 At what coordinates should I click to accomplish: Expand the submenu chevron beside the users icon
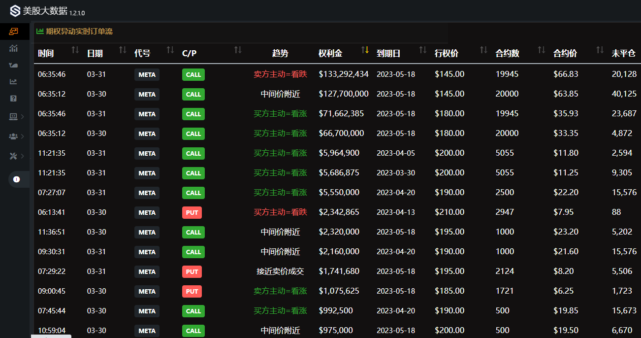[x=23, y=136]
